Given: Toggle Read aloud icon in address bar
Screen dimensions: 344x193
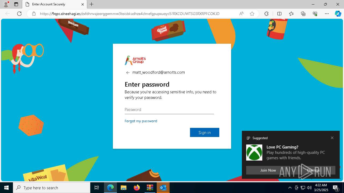Looking at the screenshot, I should 241,14.
